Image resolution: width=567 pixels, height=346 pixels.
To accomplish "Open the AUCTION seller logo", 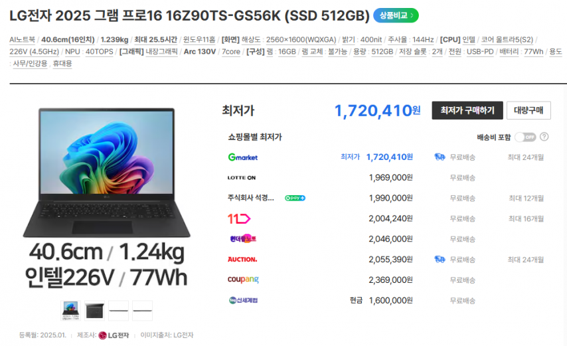I will point(242,259).
